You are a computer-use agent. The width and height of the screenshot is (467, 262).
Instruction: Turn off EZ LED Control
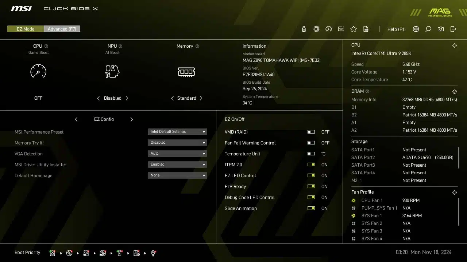pyautogui.click(x=311, y=176)
